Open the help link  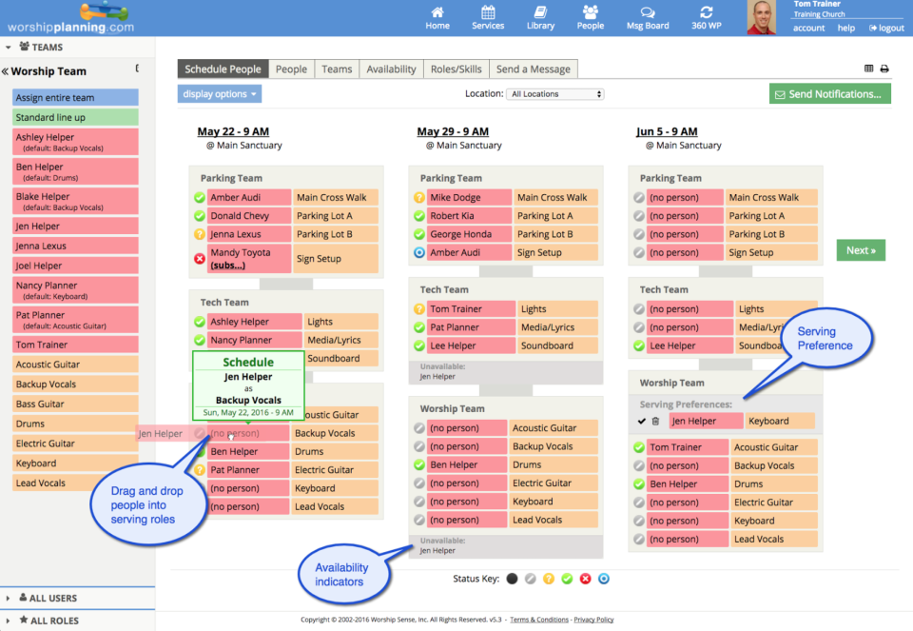pyautogui.click(x=846, y=28)
